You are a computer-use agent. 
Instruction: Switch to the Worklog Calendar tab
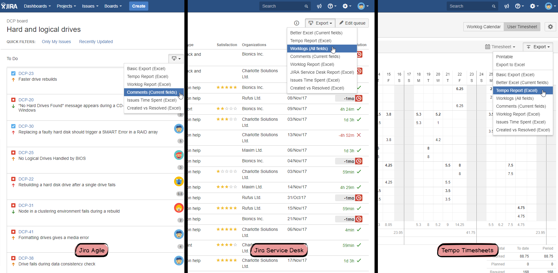[484, 27]
